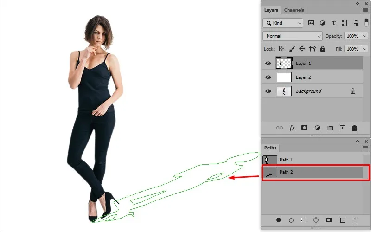Collapse the Paths panel with double arrows
371x232 pixels.
point(358,142)
